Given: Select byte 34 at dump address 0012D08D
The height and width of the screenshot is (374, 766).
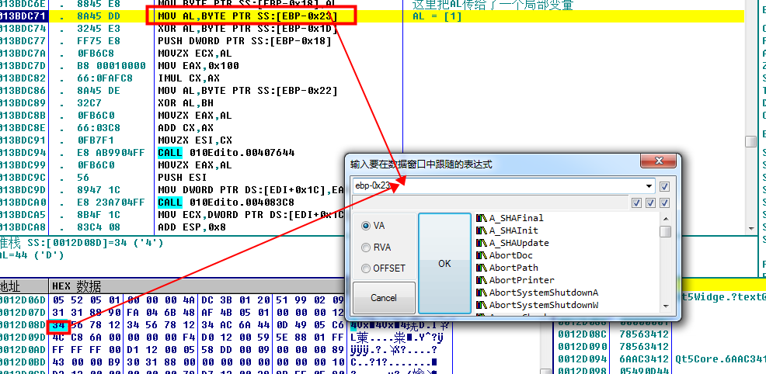Looking at the screenshot, I should click(x=58, y=324).
